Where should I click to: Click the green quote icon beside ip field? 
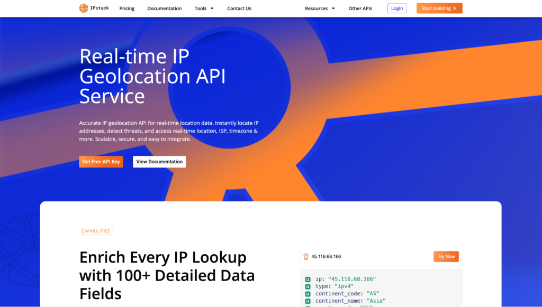(308, 279)
